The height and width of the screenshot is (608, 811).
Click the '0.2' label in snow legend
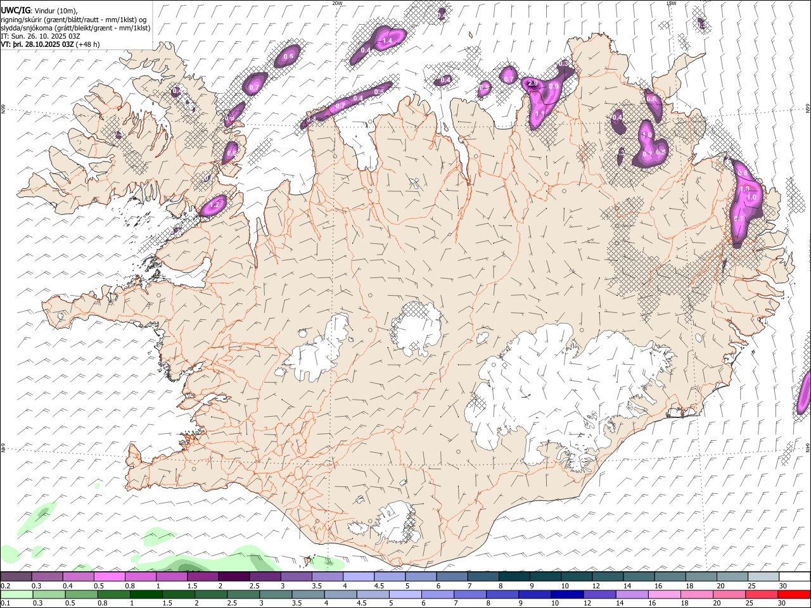coord(6,586)
